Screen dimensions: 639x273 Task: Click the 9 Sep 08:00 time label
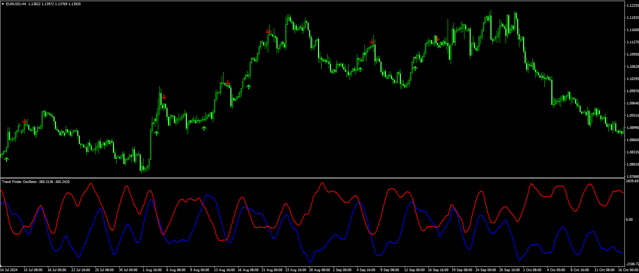point(390,270)
